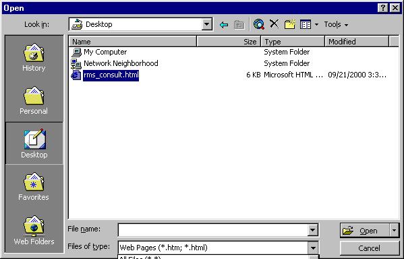Viewport: 404px width, 259px height.
Task: Click the Up One Level folder icon
Action: (x=239, y=25)
